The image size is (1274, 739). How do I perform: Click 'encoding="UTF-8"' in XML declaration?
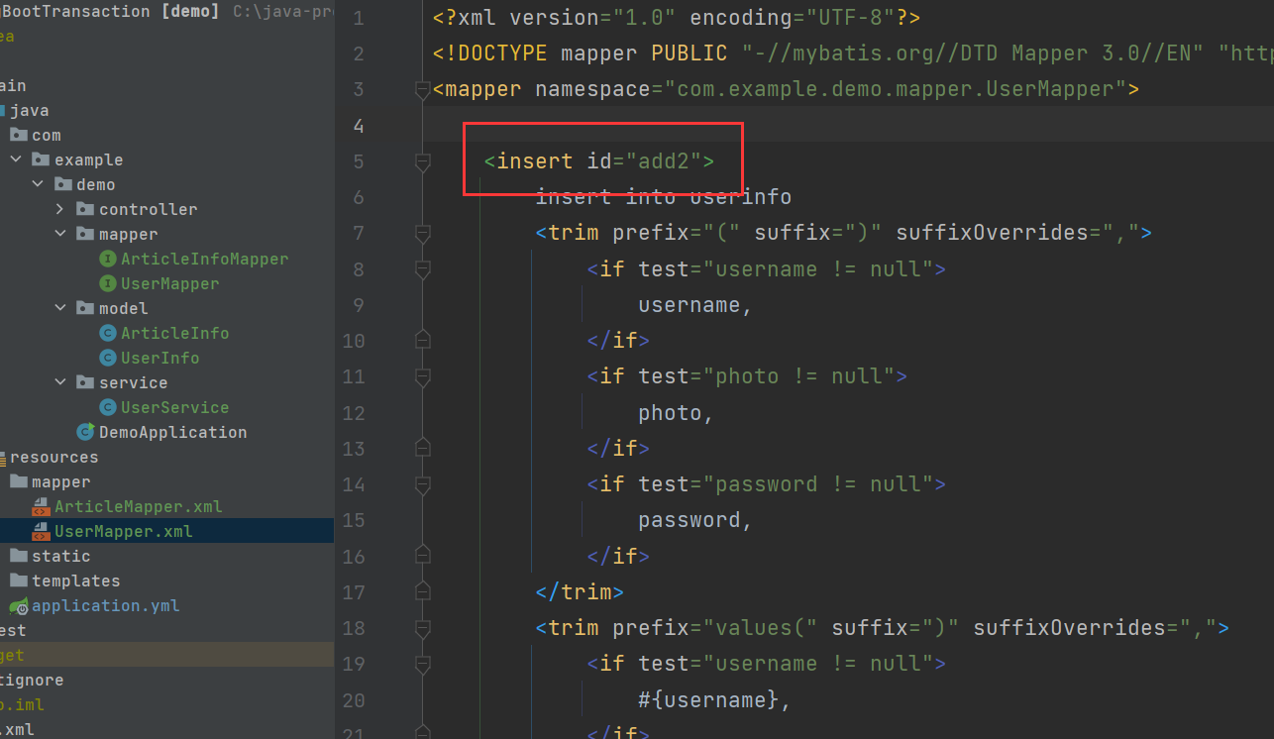click(x=793, y=18)
